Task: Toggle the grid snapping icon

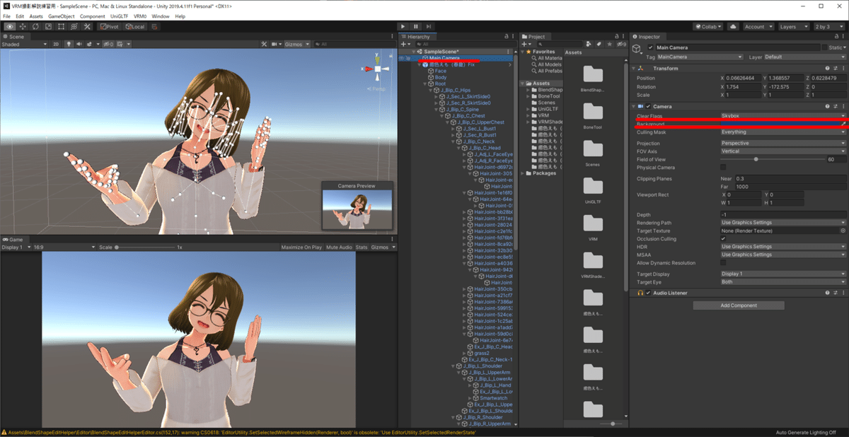Action: coord(156,26)
